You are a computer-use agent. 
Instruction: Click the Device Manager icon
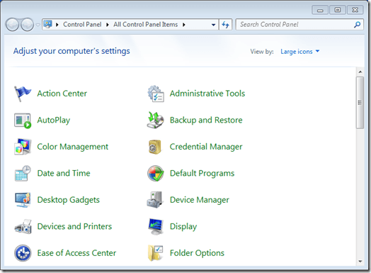(x=155, y=200)
